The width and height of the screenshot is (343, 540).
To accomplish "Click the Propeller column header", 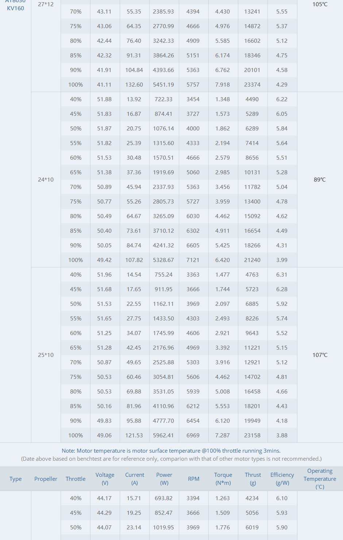I will (x=46, y=479).
